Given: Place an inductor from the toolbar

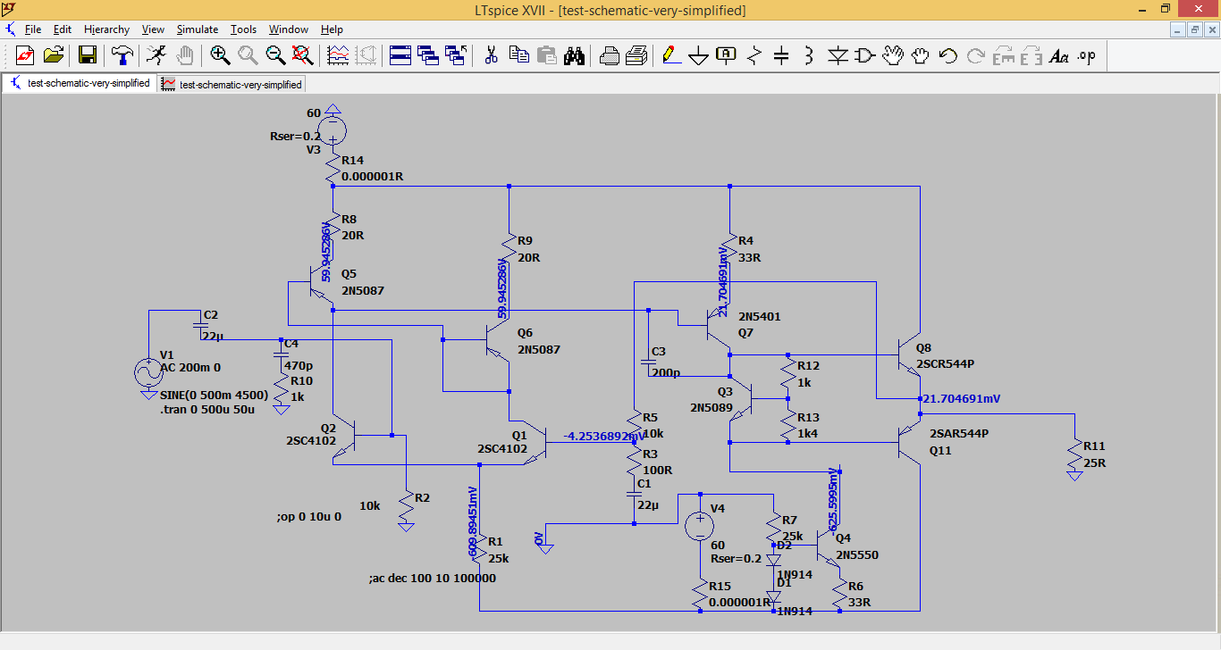Looking at the screenshot, I should pos(809,55).
